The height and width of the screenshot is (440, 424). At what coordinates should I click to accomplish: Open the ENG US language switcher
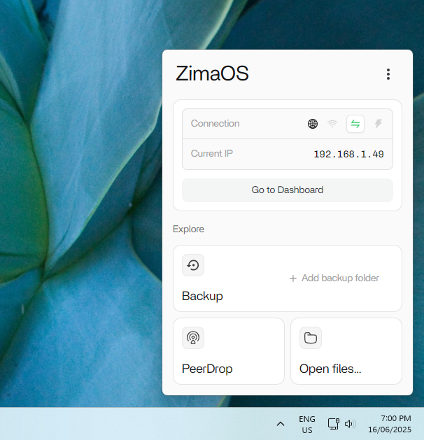click(x=307, y=425)
